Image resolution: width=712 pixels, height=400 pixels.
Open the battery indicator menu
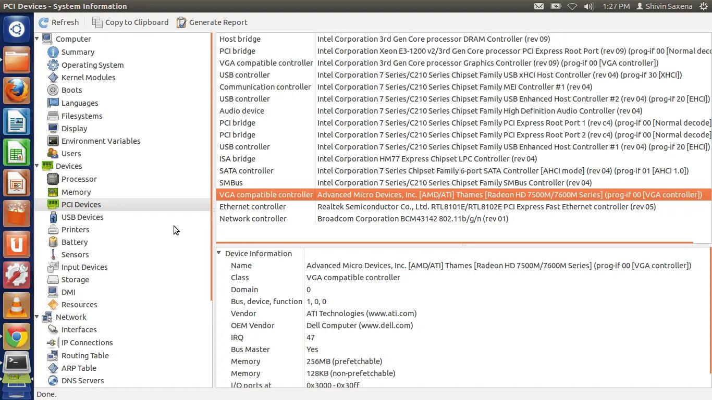click(x=556, y=6)
